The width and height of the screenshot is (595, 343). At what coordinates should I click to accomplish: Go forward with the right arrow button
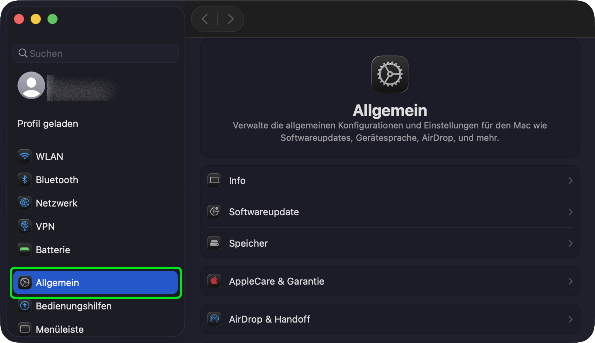(230, 19)
